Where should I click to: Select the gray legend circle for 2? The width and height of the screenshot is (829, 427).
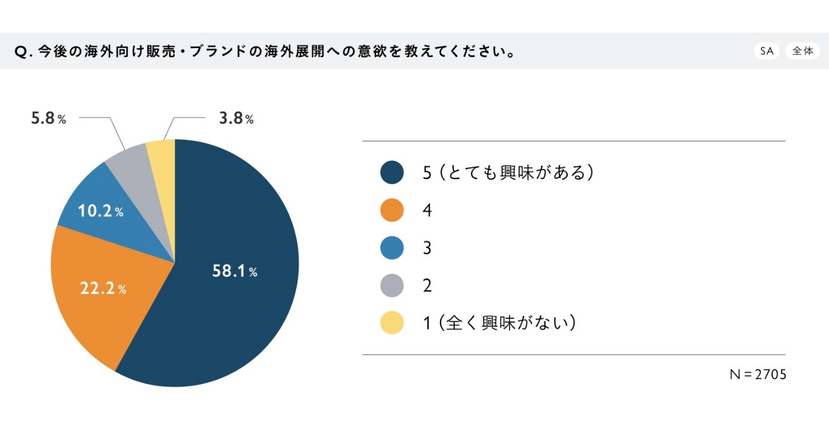tap(392, 285)
